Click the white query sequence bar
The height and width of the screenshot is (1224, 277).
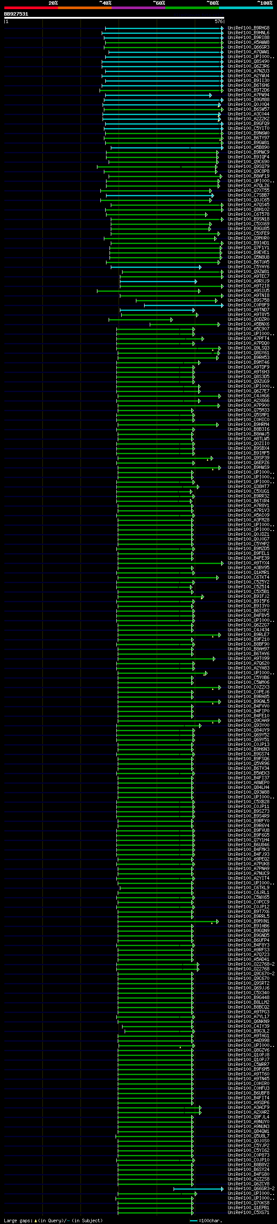(x=114, y=18)
